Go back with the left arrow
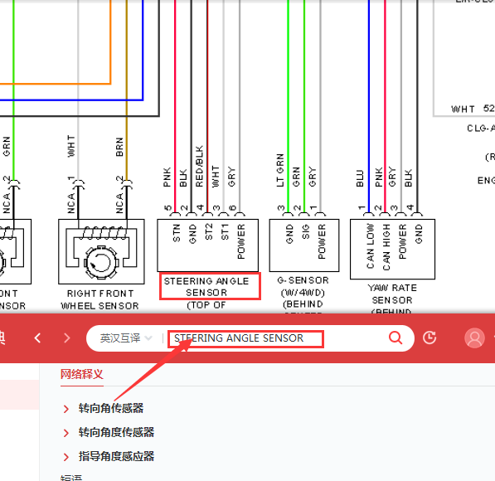The image size is (495, 481). (37, 338)
